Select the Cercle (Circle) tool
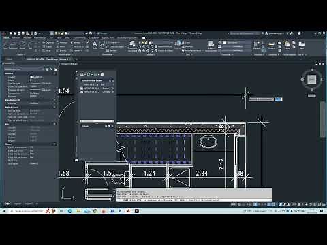 [x=22, y=45]
